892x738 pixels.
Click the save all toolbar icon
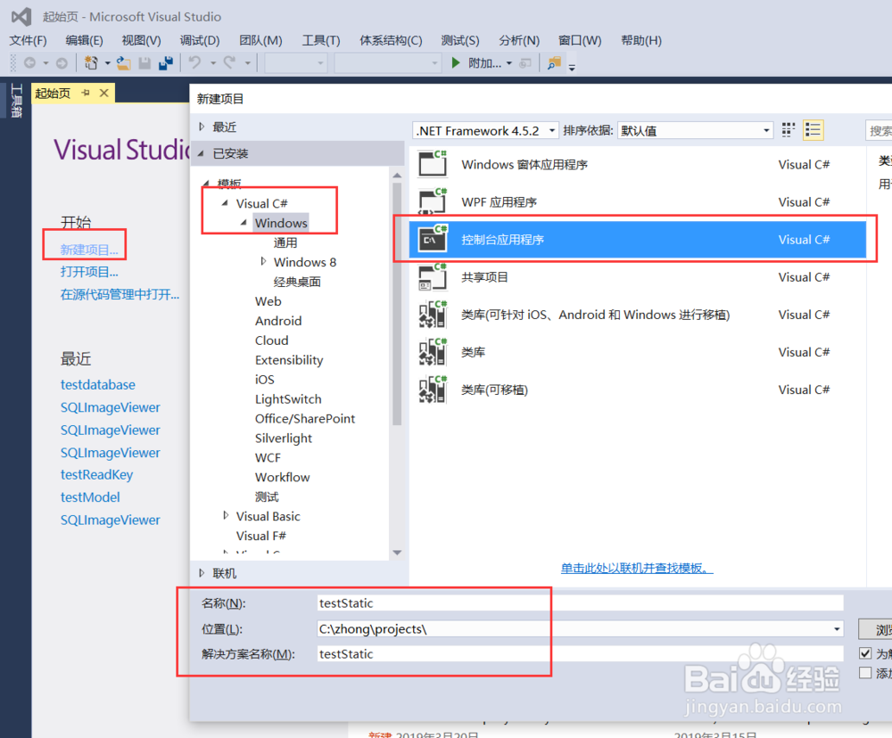pyautogui.click(x=166, y=63)
